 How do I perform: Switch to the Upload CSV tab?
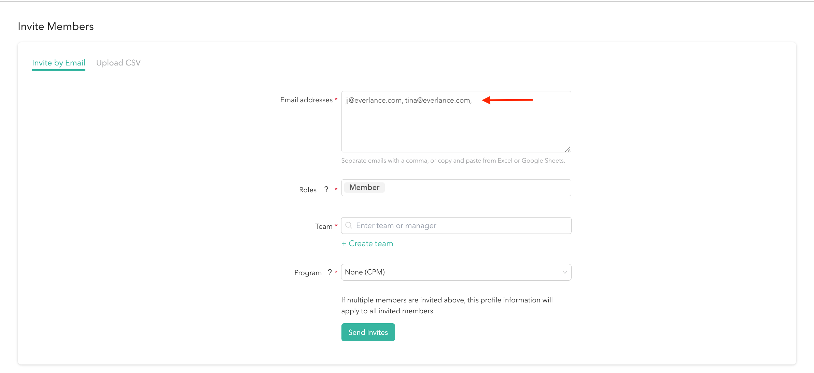click(118, 63)
